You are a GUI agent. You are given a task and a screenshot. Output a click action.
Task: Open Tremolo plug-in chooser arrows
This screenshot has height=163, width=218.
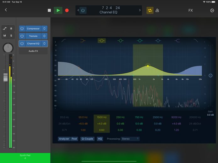coord(44,36)
